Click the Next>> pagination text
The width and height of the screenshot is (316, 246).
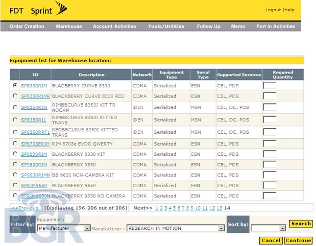pos(143,208)
